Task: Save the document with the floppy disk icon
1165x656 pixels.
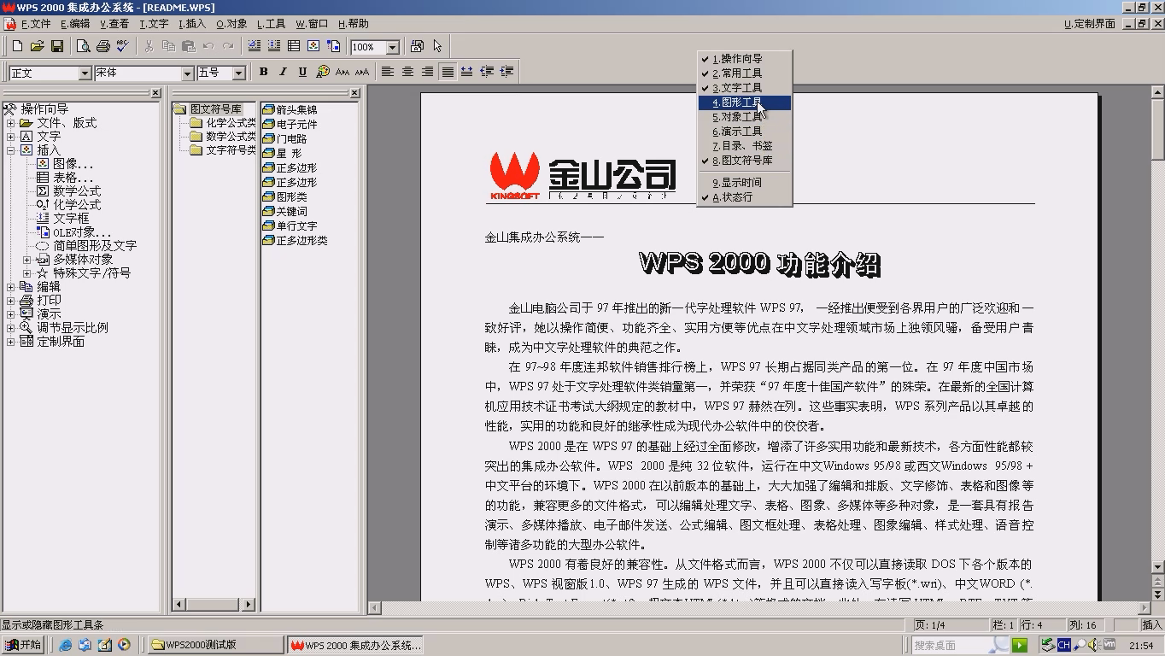Action: (x=57, y=46)
